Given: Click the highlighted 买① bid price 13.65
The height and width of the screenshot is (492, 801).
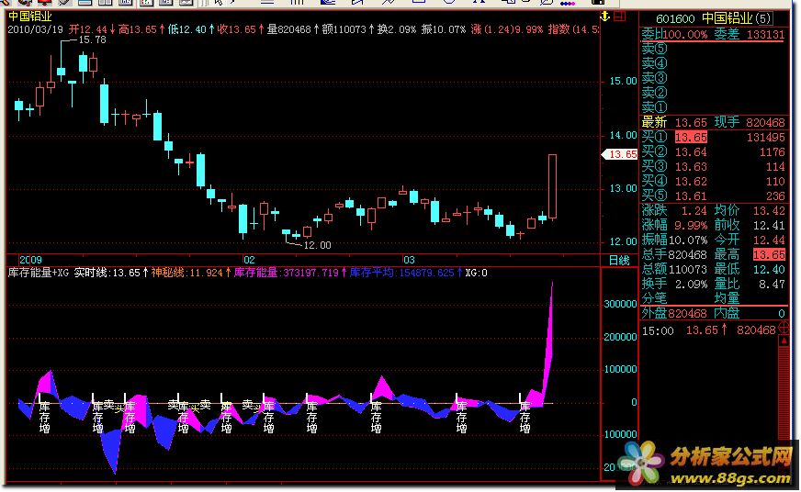Looking at the screenshot, I should click(x=691, y=138).
